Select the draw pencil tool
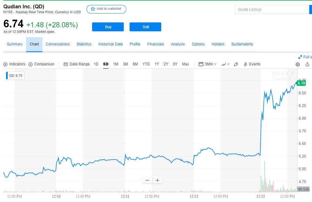This screenshot has width=312, height=202. (x=236, y=64)
